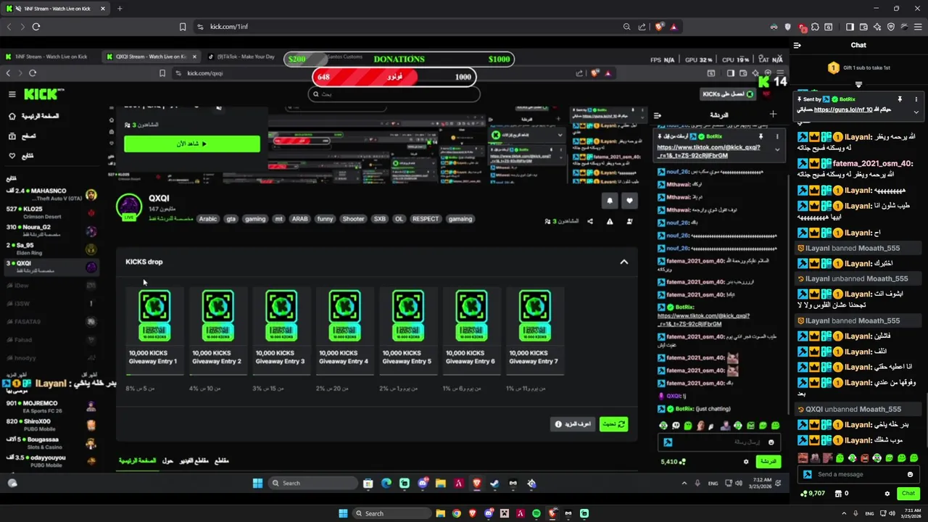Viewport: 928px width, 522px height.
Task: Collapse the KICKS drop section
Action: coord(623,262)
